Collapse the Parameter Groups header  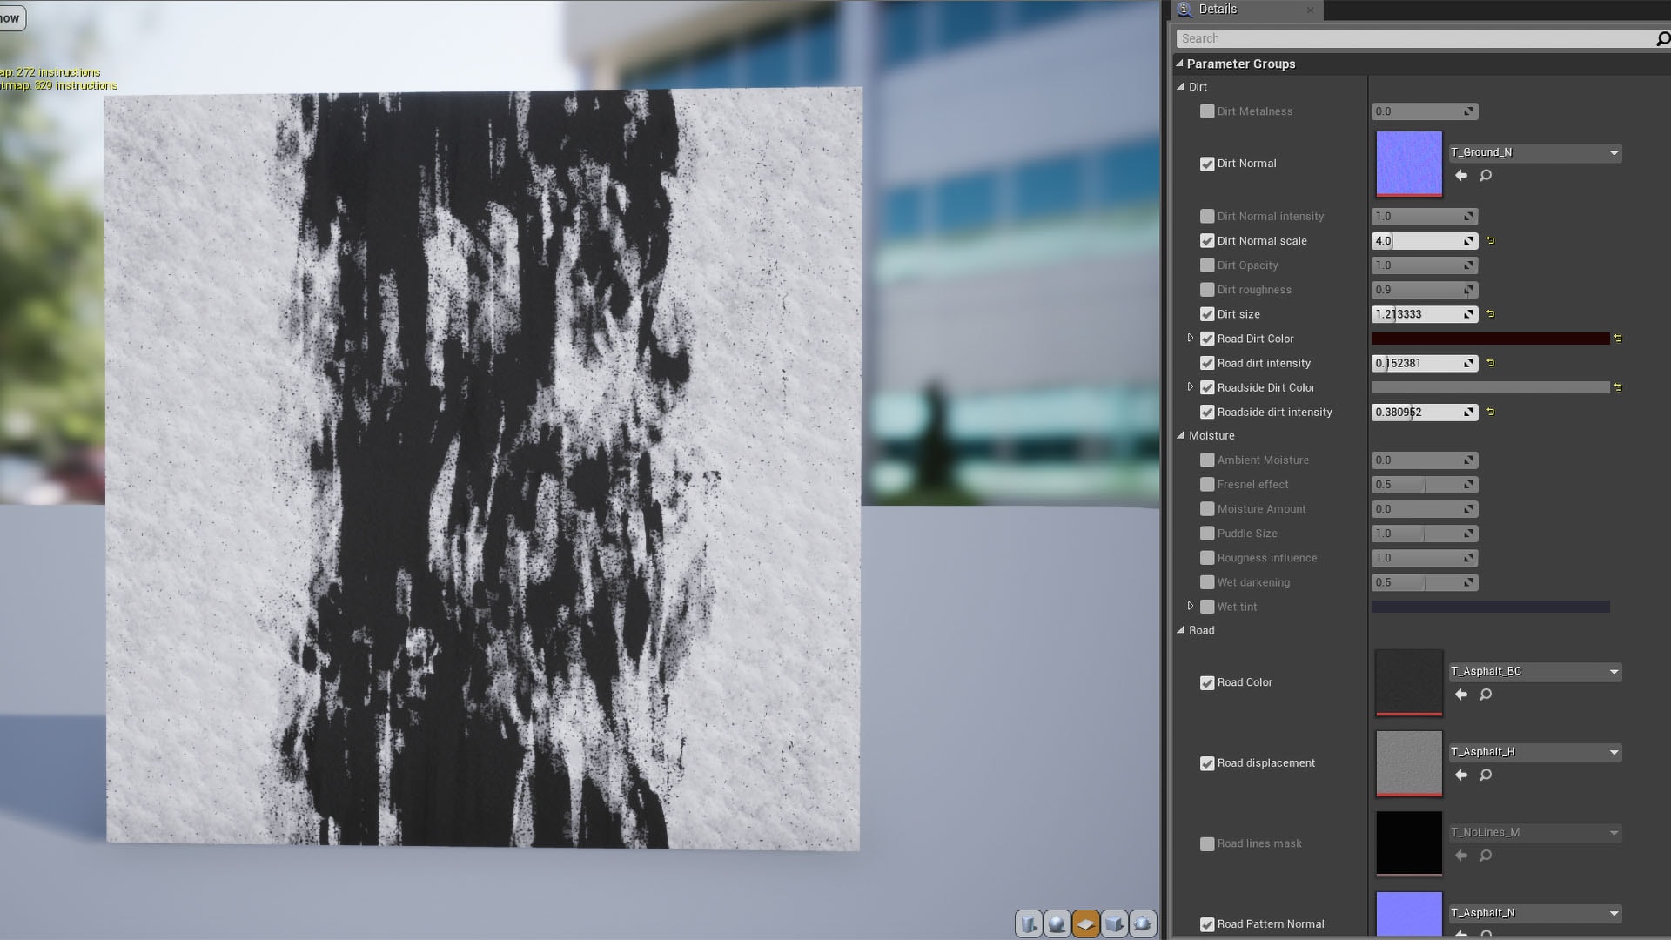1179,64
